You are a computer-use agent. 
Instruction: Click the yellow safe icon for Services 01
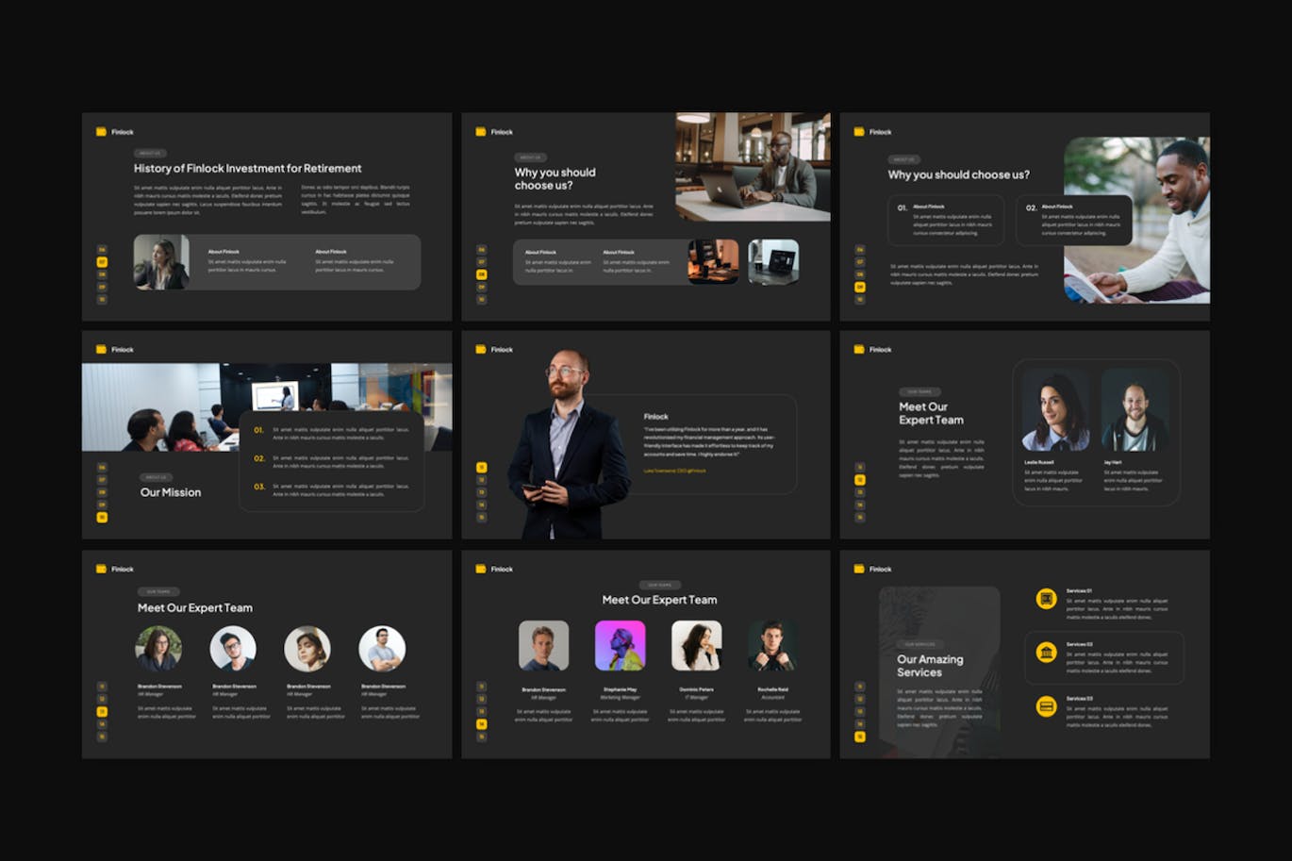pyautogui.click(x=1046, y=599)
